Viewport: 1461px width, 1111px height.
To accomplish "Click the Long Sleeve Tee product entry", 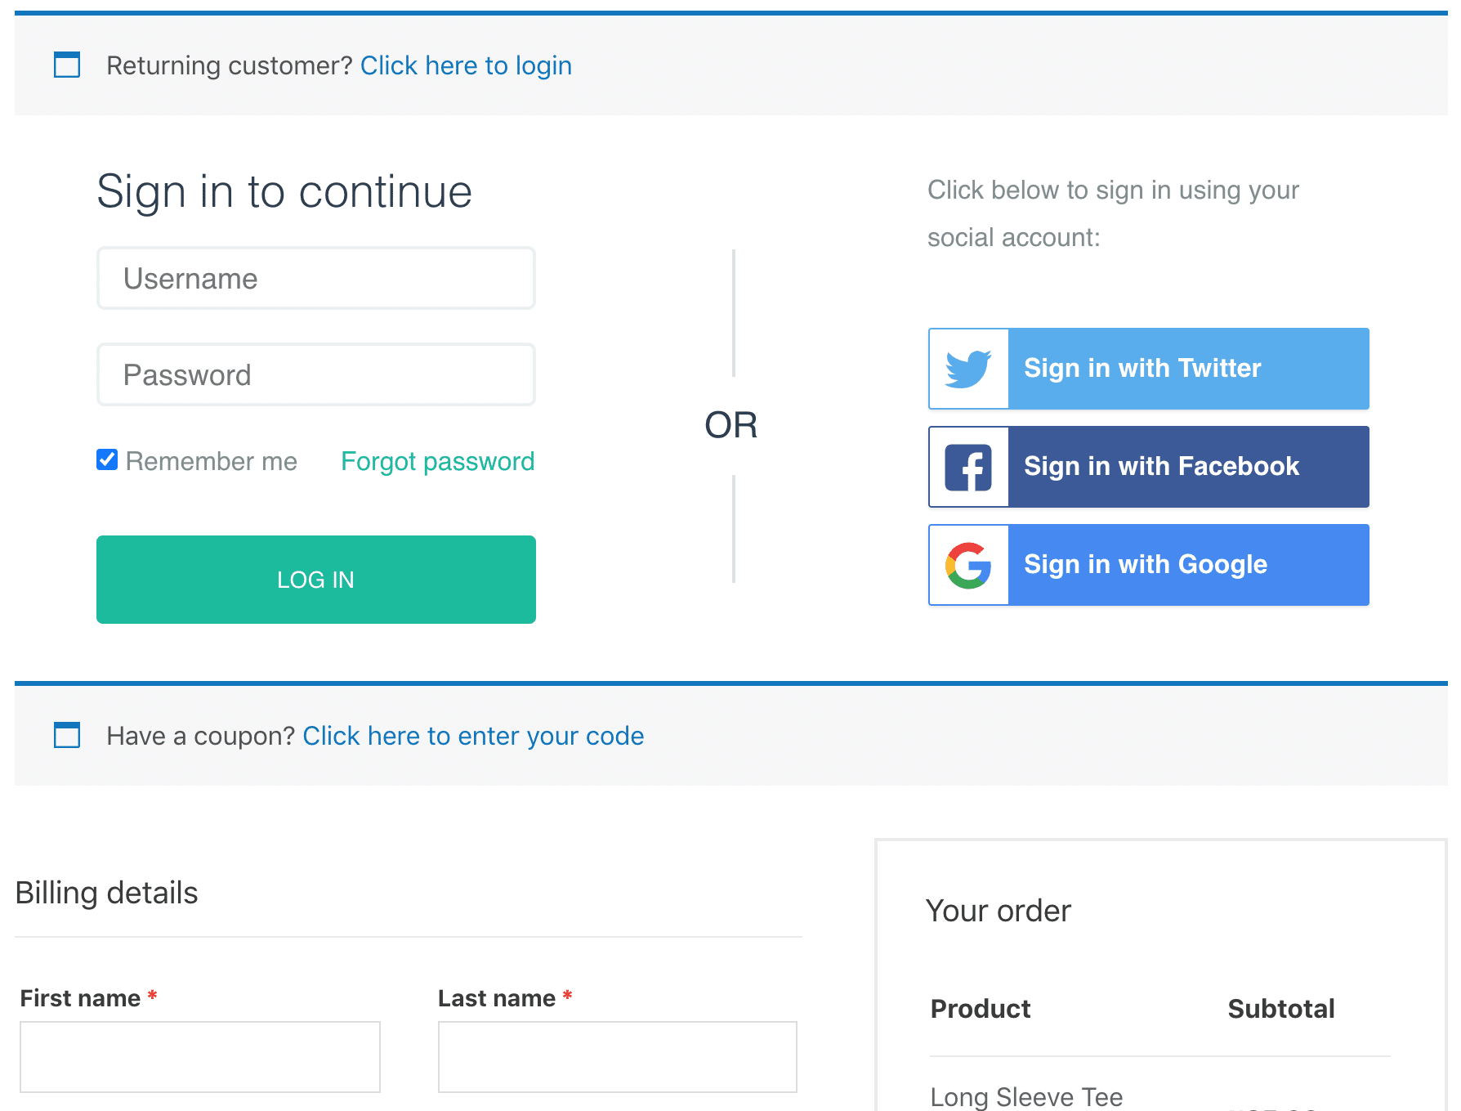I will coord(1026,1096).
